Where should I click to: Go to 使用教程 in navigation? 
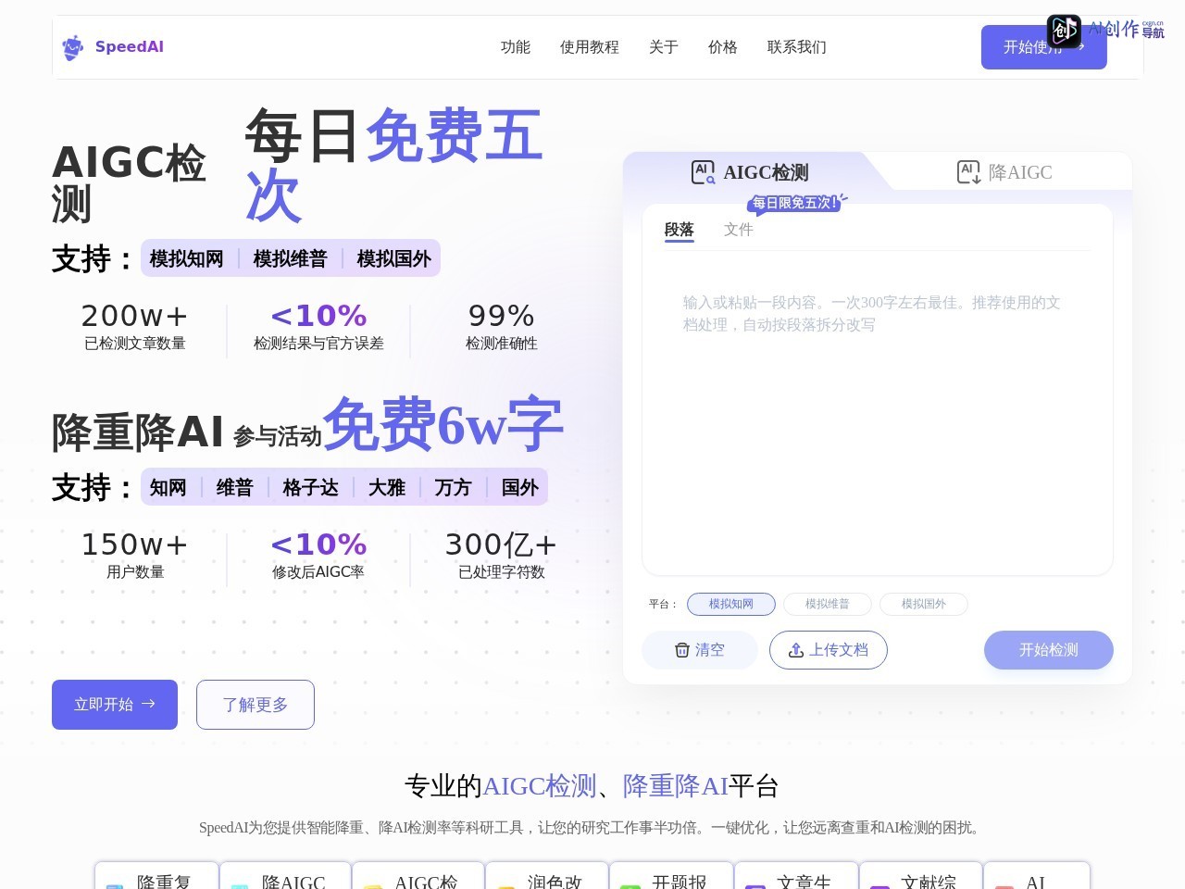coord(590,47)
